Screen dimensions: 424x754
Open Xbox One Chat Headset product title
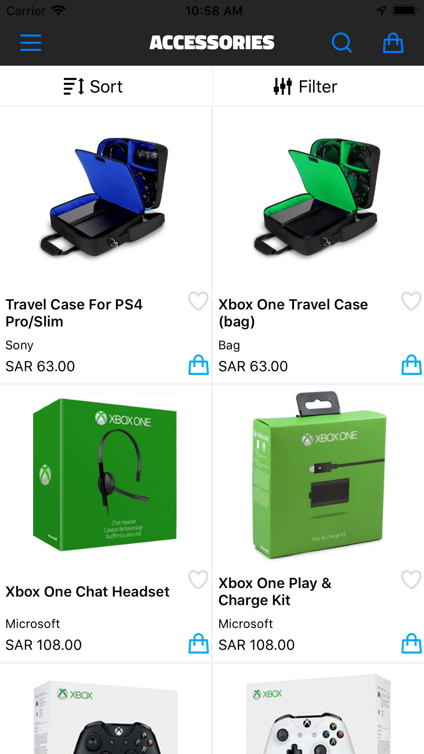tap(87, 592)
